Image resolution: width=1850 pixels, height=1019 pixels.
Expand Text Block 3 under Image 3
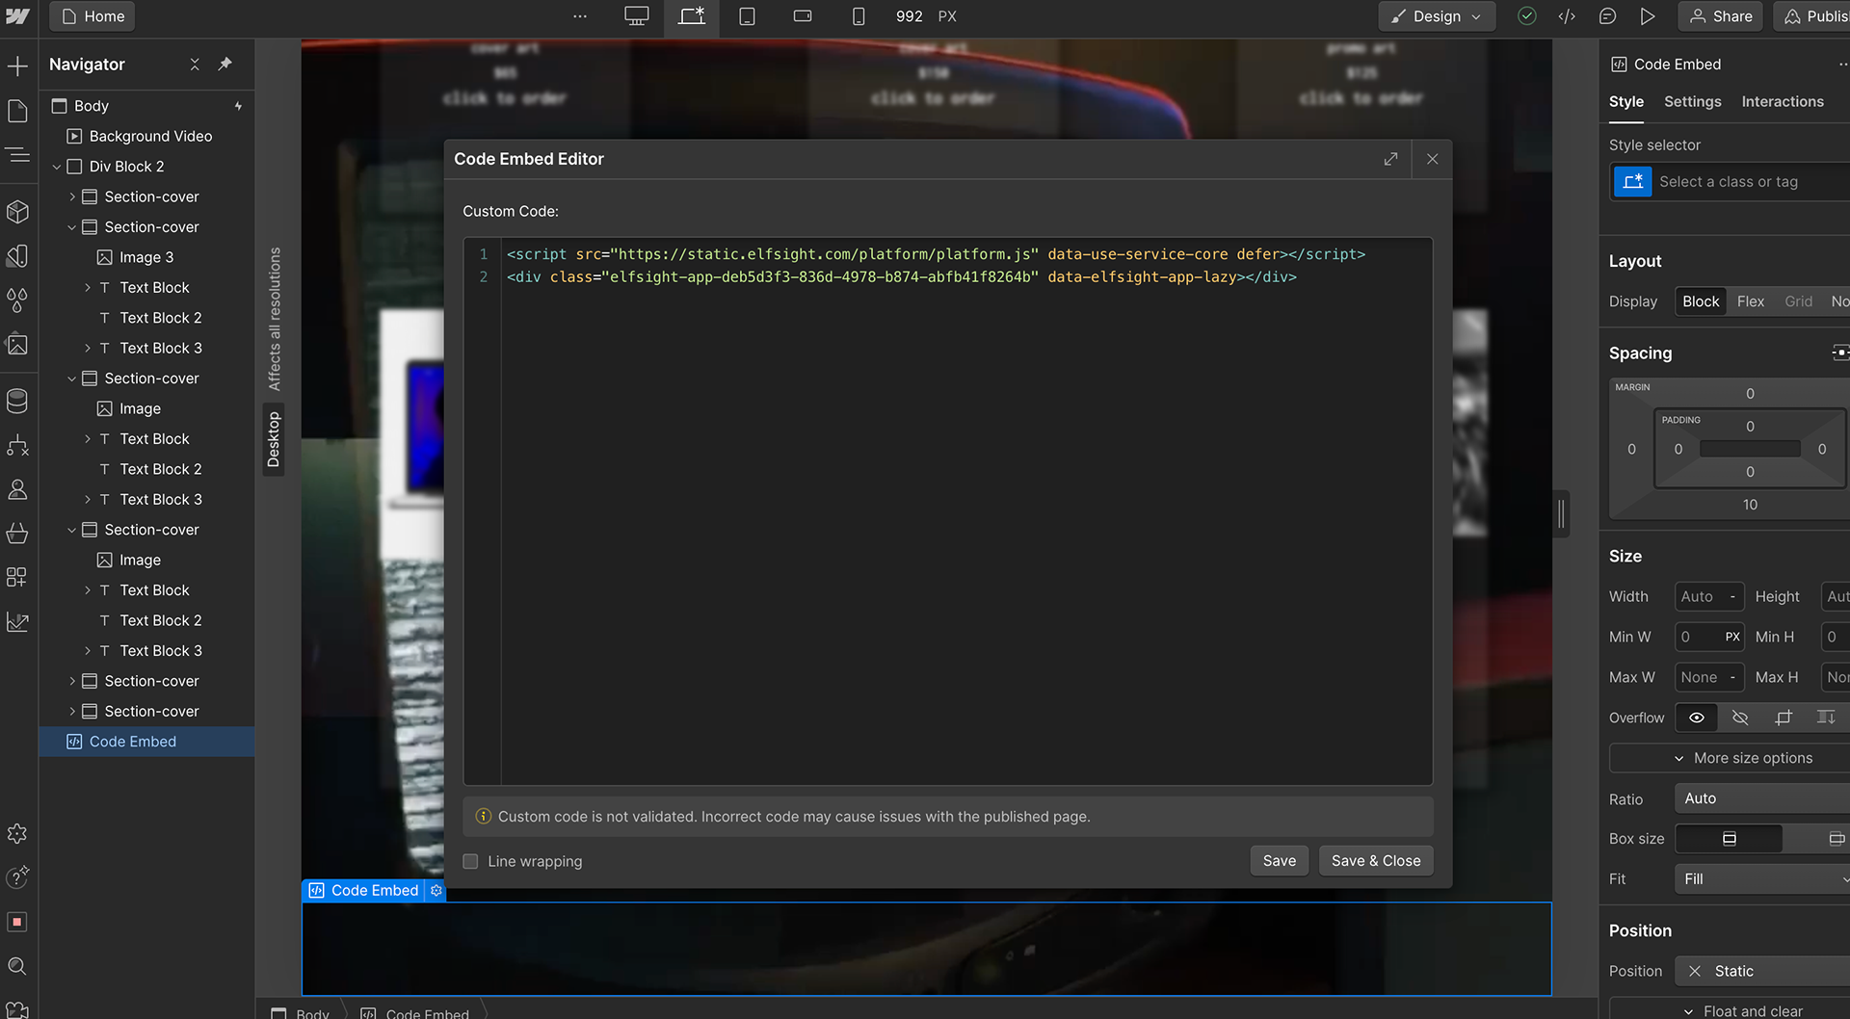(x=87, y=349)
